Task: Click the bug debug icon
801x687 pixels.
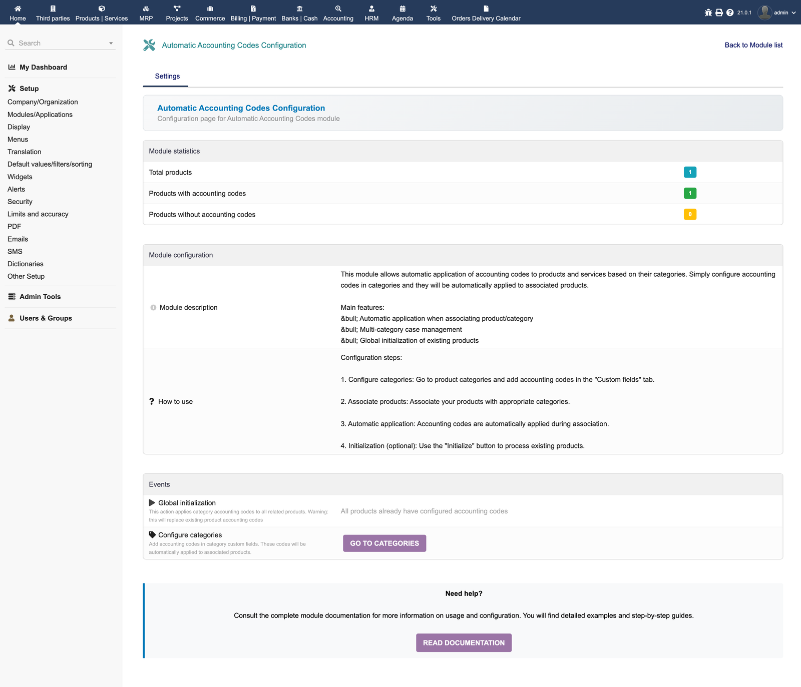Action: coord(708,13)
